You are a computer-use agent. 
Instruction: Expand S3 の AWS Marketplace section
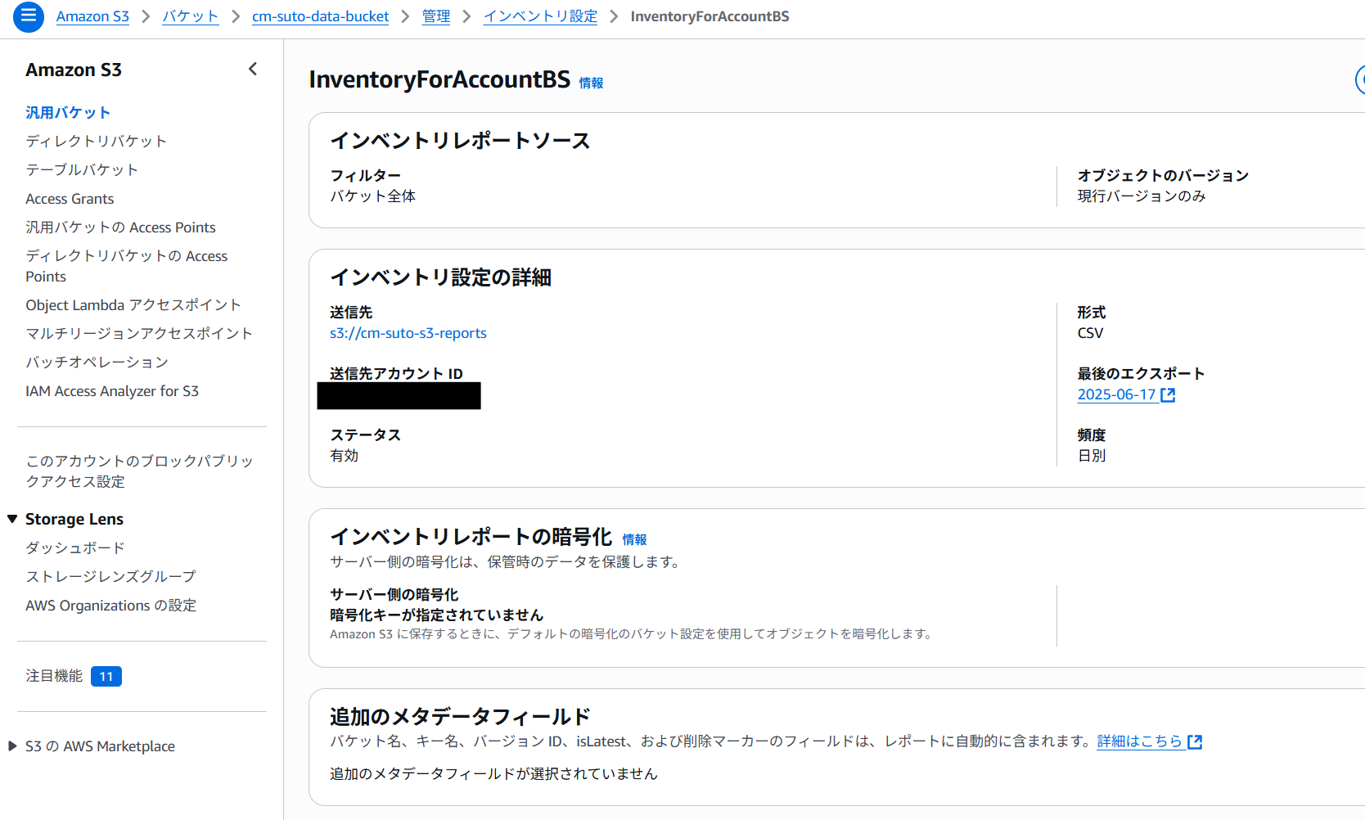pyautogui.click(x=12, y=746)
